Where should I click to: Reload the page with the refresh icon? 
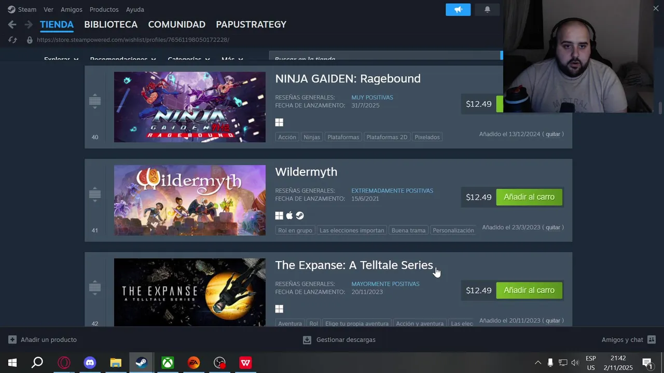(12, 39)
